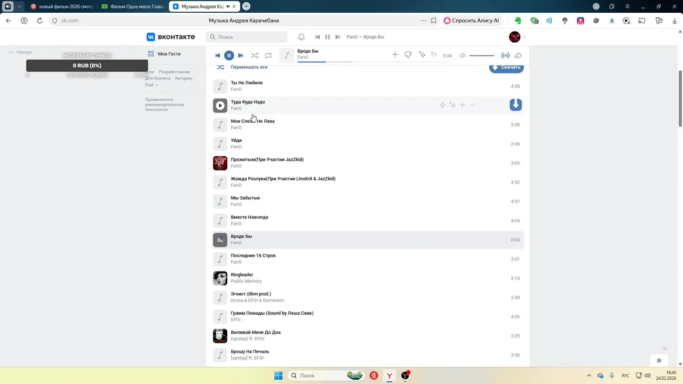The height and width of the screenshot is (384, 683).
Task: Click Перемешать все shuffle link
Action: (249, 67)
